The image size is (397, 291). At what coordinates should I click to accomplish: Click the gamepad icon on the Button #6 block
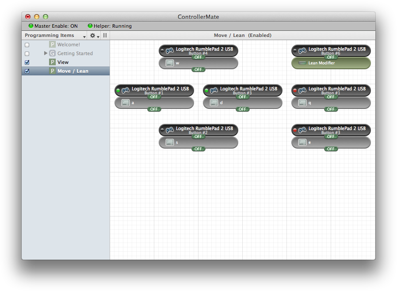[x=302, y=51]
